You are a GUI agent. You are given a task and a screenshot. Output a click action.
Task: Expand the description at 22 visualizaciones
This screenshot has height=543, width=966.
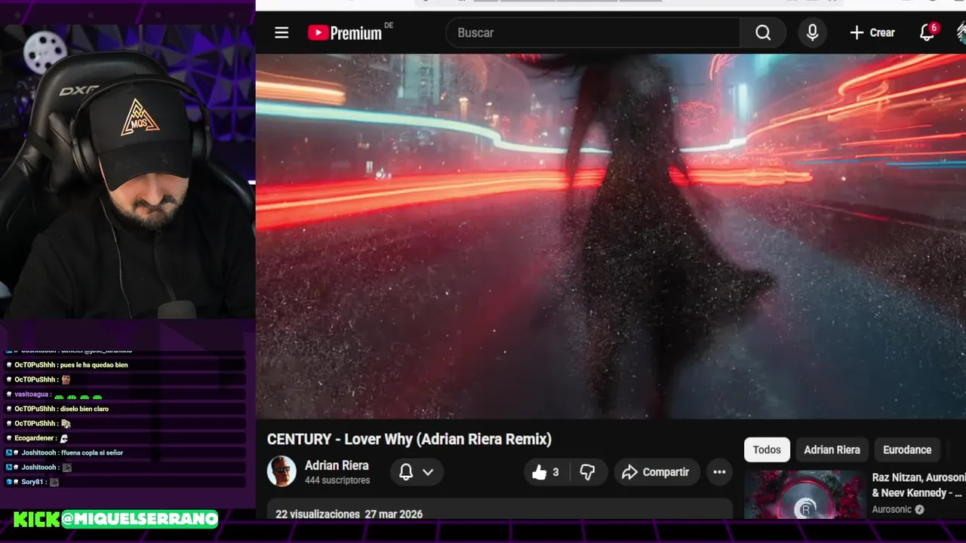pos(500,509)
